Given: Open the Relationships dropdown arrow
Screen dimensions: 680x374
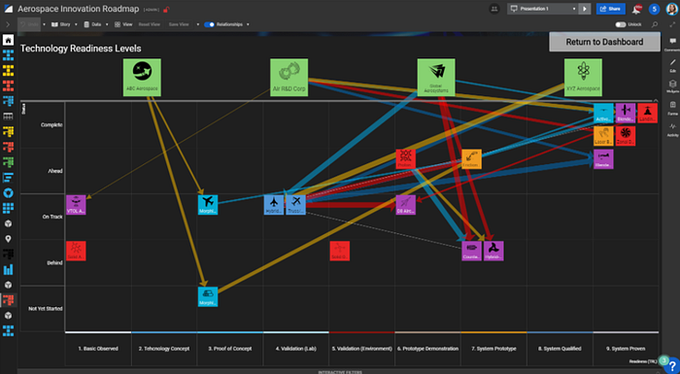Looking at the screenshot, I should 248,24.
